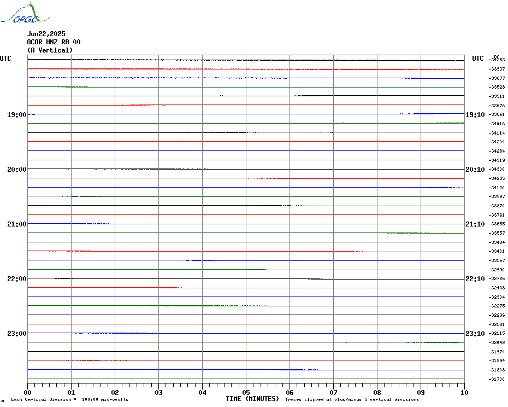The height and width of the screenshot is (407, 508).
Task: Click the OFGC logo at top left
Action: tap(25, 13)
